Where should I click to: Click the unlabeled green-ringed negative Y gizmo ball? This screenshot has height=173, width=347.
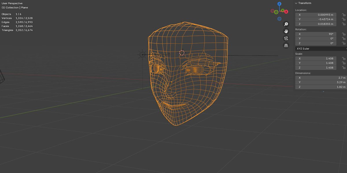coord(276,12)
